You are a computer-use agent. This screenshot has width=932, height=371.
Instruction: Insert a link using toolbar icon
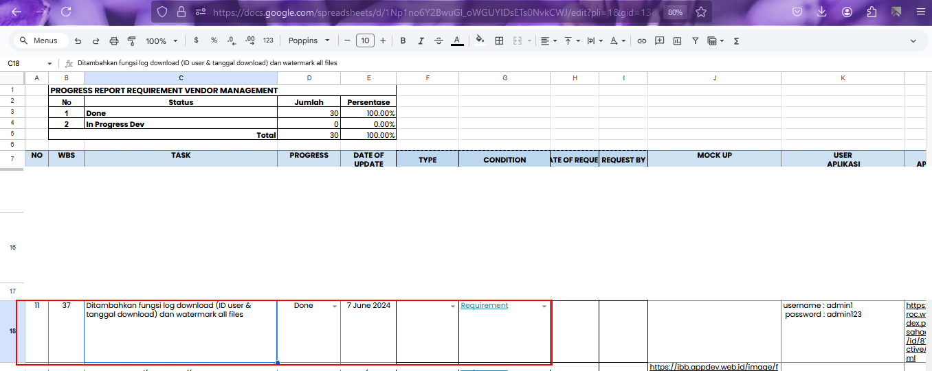coord(642,41)
